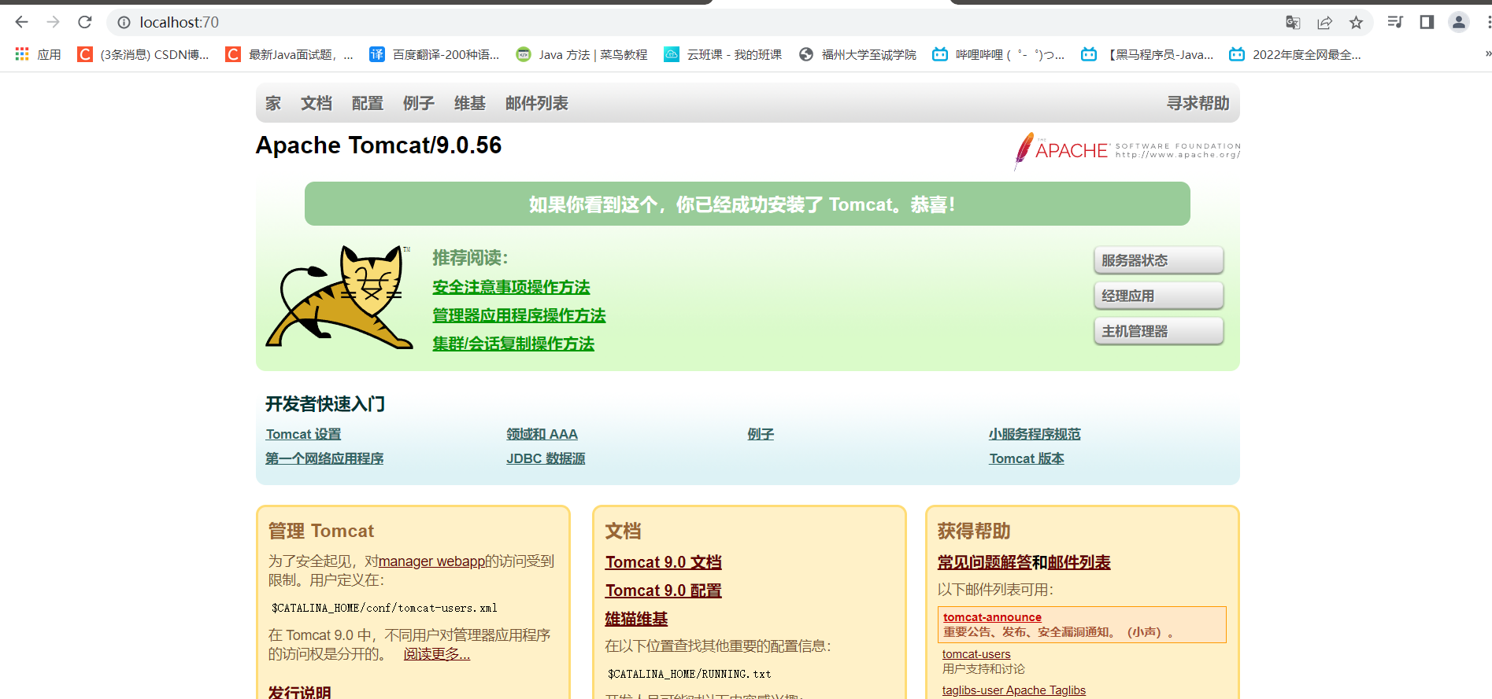Image resolution: width=1492 pixels, height=699 pixels.
Task: Click the 主机管理器 button
Action: click(x=1158, y=331)
